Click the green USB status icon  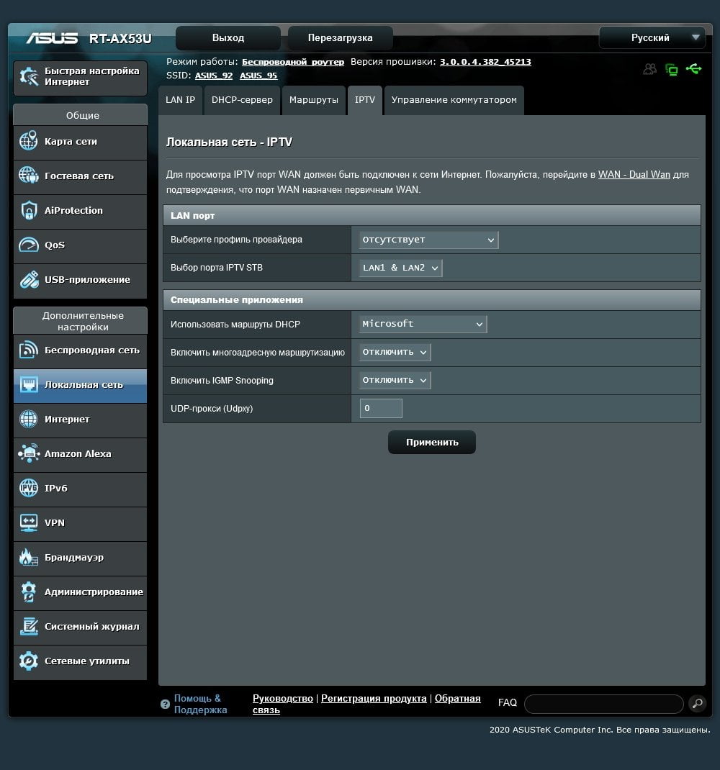tap(694, 69)
